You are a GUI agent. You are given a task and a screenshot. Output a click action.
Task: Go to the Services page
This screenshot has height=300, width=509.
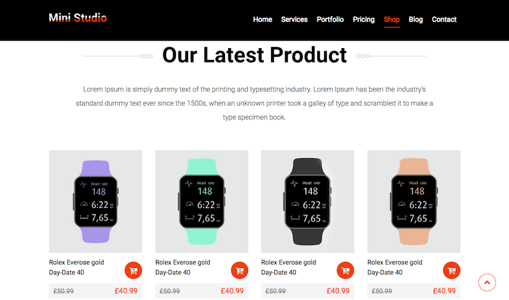[295, 19]
